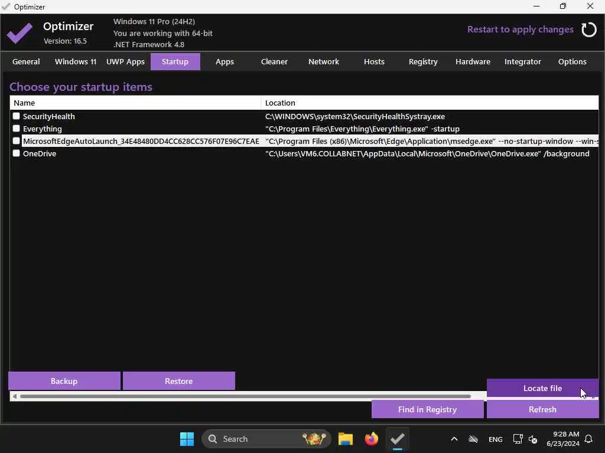
Task: Toggle the OneDrive startup checkbox
Action: (x=16, y=153)
